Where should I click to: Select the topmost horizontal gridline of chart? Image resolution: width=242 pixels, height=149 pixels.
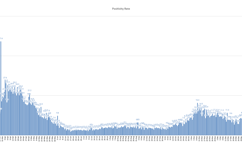click(121, 16)
